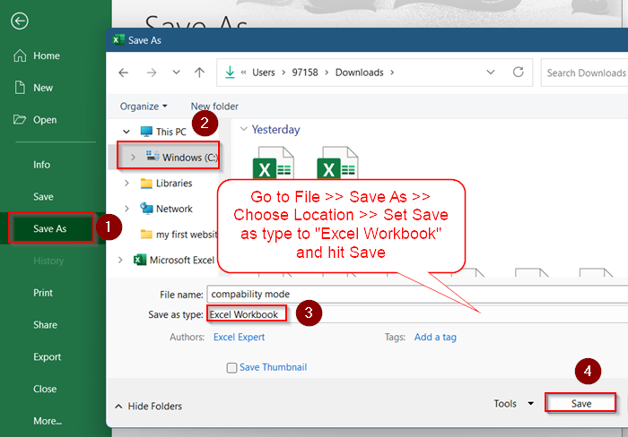Open the Home page in backstage
This screenshot has width=628, height=437.
point(37,56)
